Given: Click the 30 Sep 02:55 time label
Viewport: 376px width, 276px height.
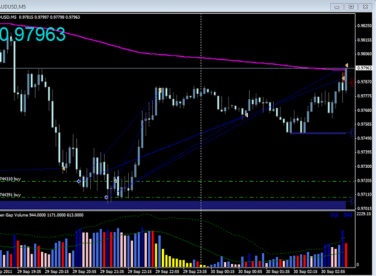Looking at the screenshot, I should click(x=333, y=272).
